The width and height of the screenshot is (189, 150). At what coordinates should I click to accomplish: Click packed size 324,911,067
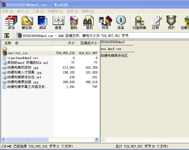88,53
